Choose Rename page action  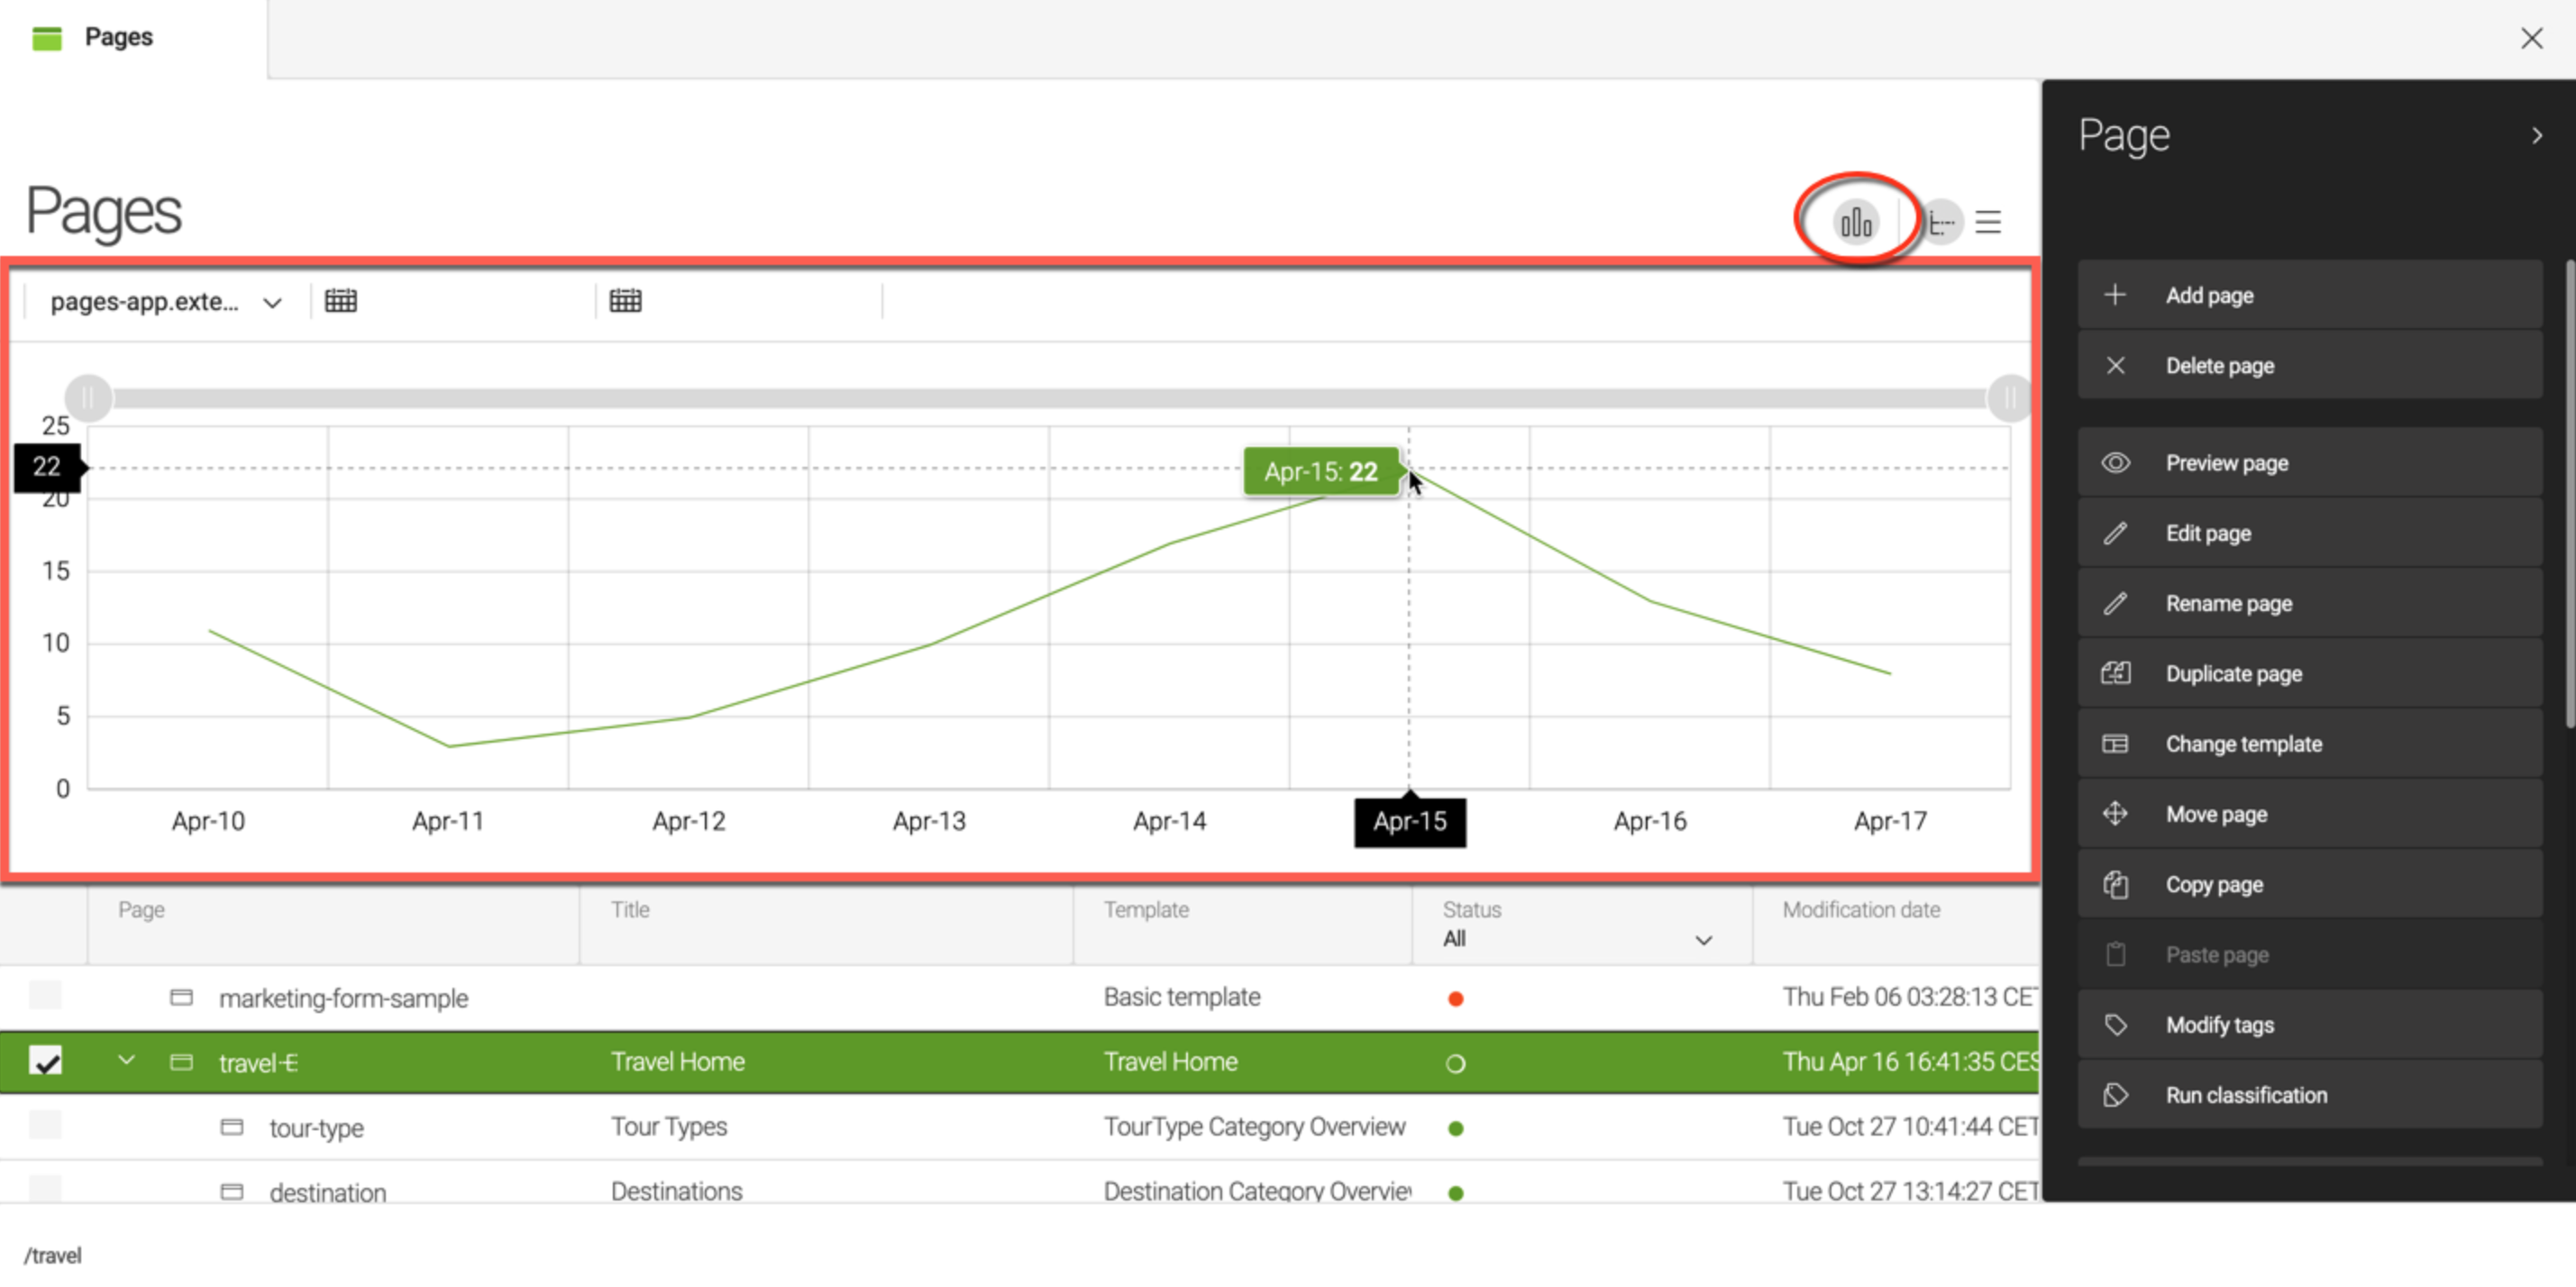tap(2309, 603)
